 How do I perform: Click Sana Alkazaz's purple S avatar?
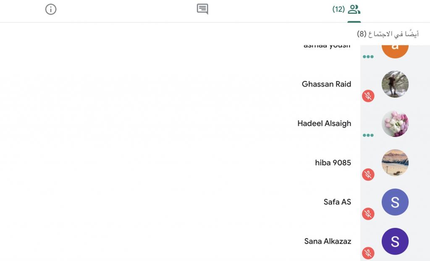395,241
